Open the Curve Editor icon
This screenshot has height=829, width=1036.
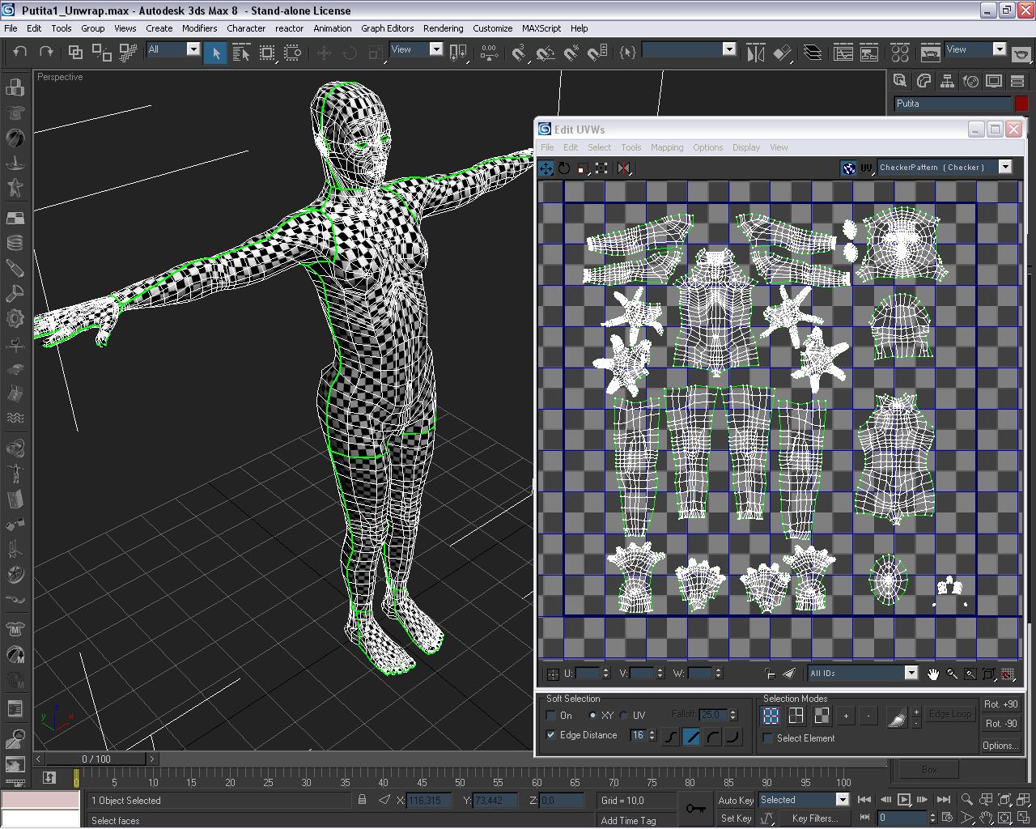[843, 53]
